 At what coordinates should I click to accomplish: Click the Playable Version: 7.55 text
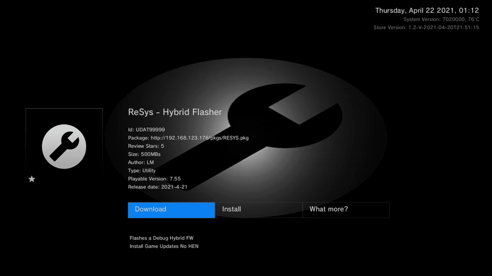pyautogui.click(x=155, y=179)
